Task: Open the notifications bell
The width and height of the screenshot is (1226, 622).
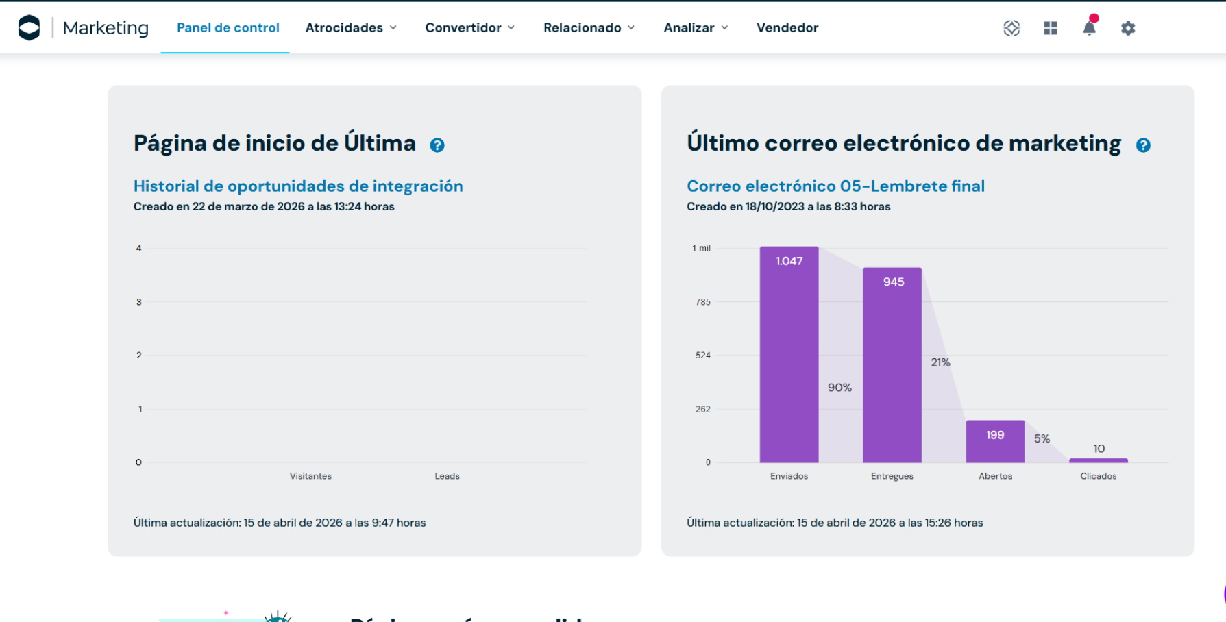Action: coord(1089,28)
